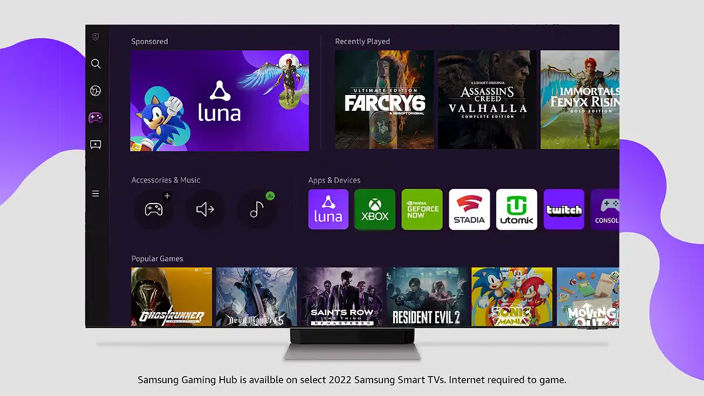Select Devil May Cry 5 game
704x396 pixels.
pyautogui.click(x=256, y=296)
